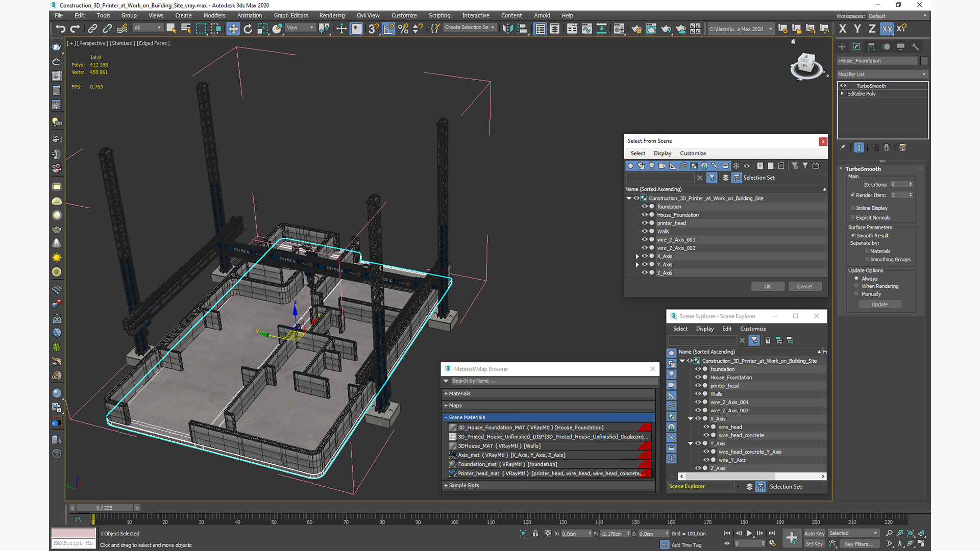Lock selection toggle in status bar
This screenshot has width=980, height=551.
pyautogui.click(x=535, y=533)
